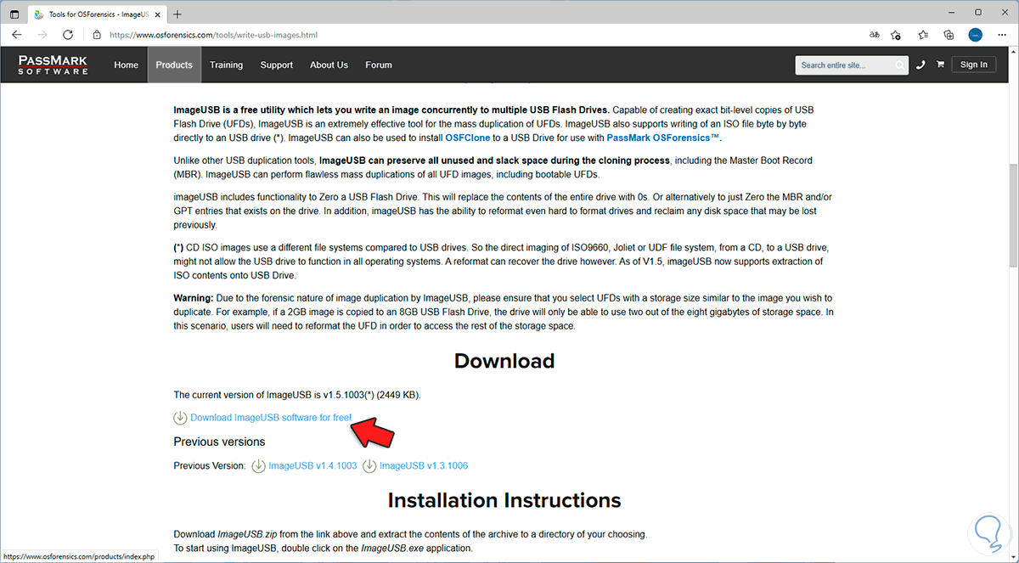Click the 'Download' section heading

[504, 361]
